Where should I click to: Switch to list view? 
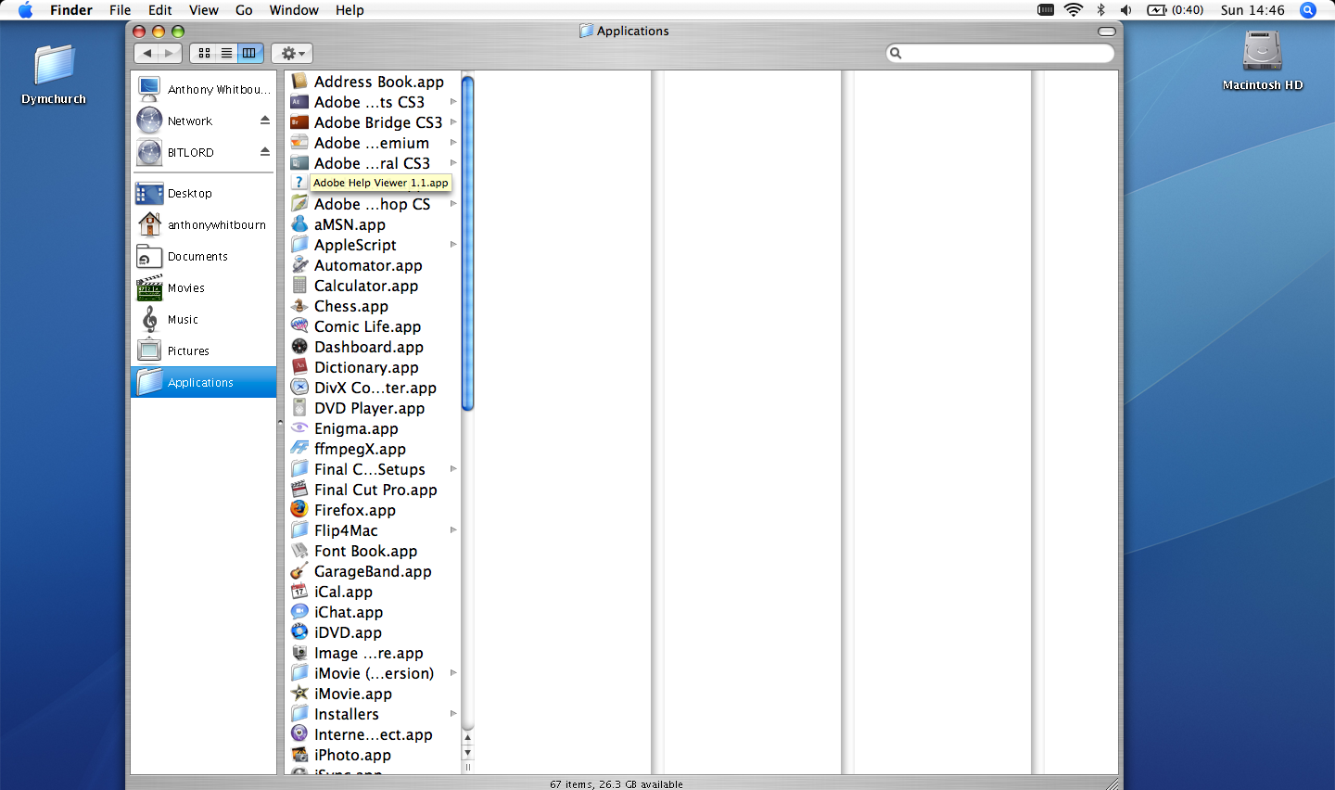point(226,53)
